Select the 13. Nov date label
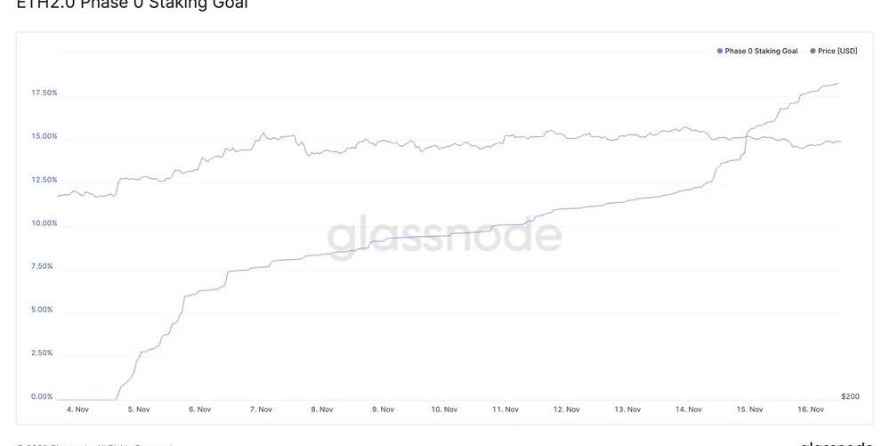 627,410
